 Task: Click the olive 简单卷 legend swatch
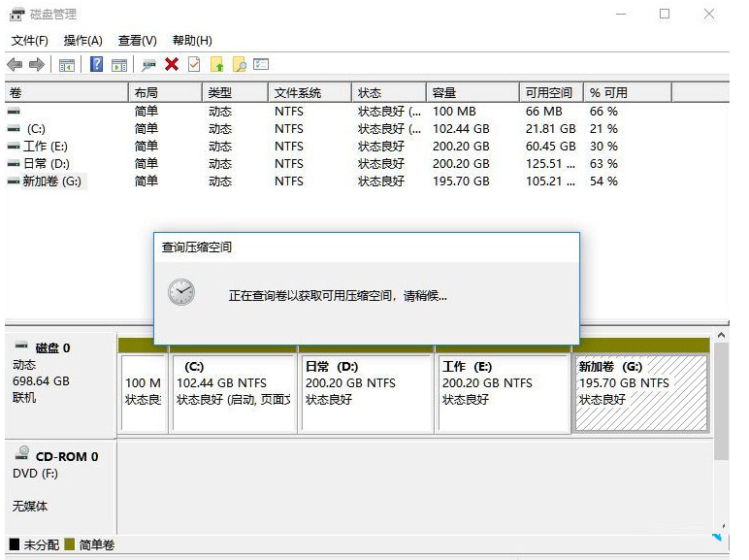(70, 544)
